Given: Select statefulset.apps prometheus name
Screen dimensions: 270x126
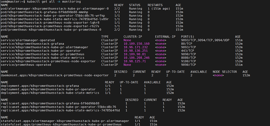Looking at the screenshot, I should click(61, 124).
